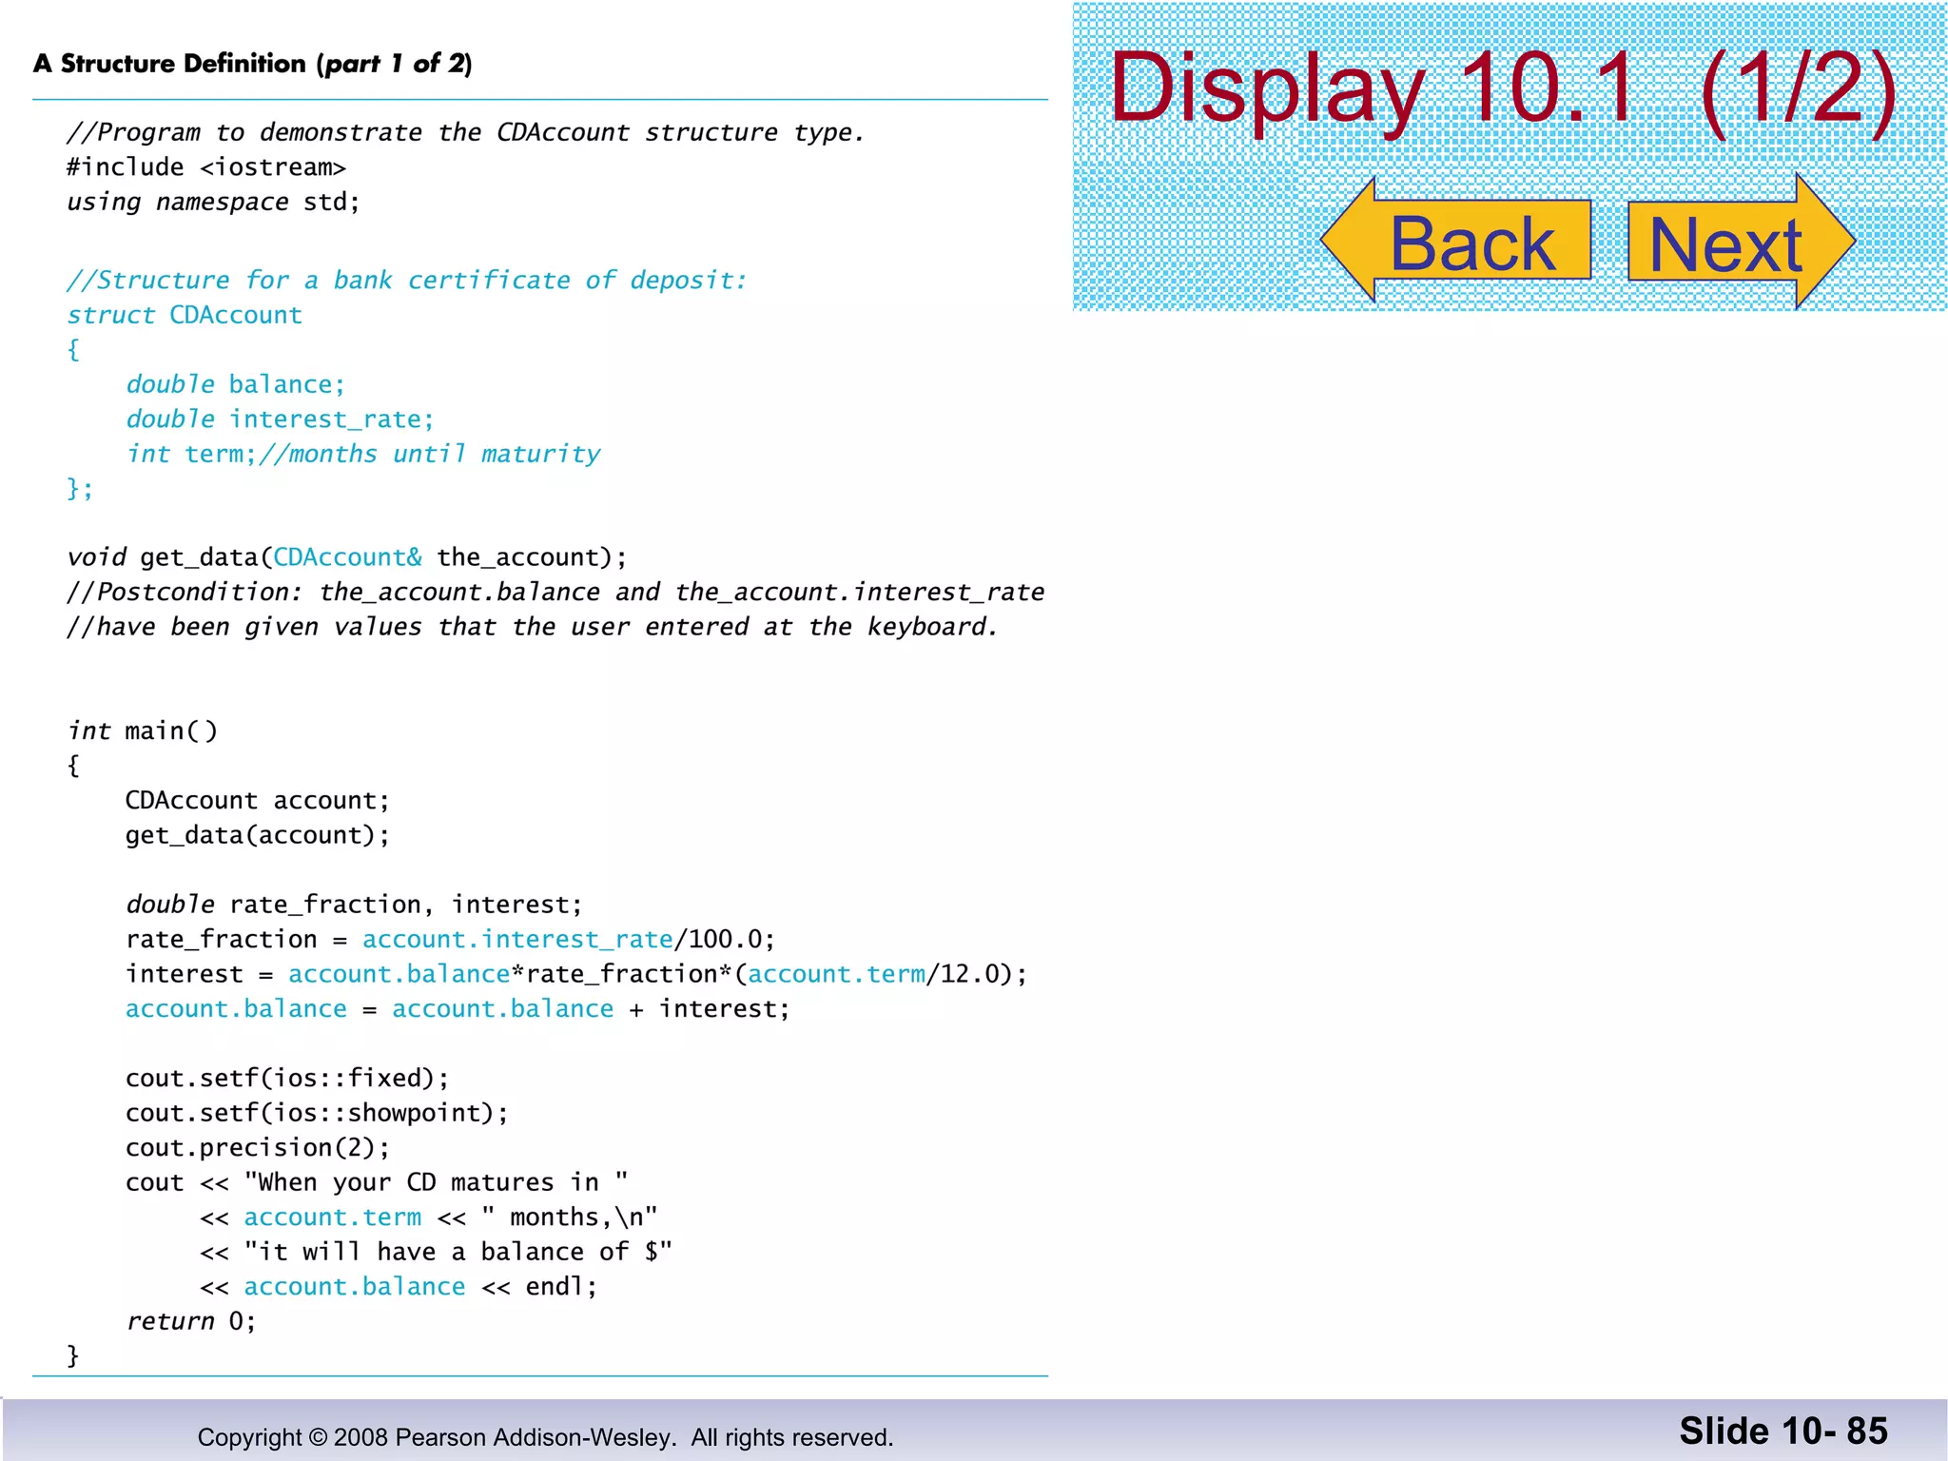Screen dimensions: 1948x1461
Task: Click the 'double rate_fraction, interest;' line
Action: [354, 905]
